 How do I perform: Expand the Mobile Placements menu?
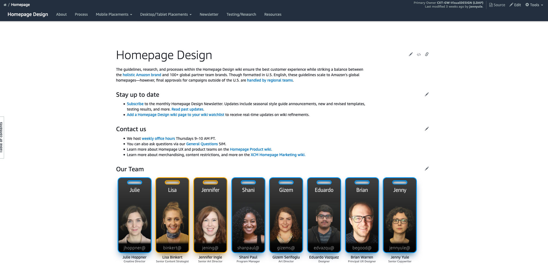click(x=114, y=14)
